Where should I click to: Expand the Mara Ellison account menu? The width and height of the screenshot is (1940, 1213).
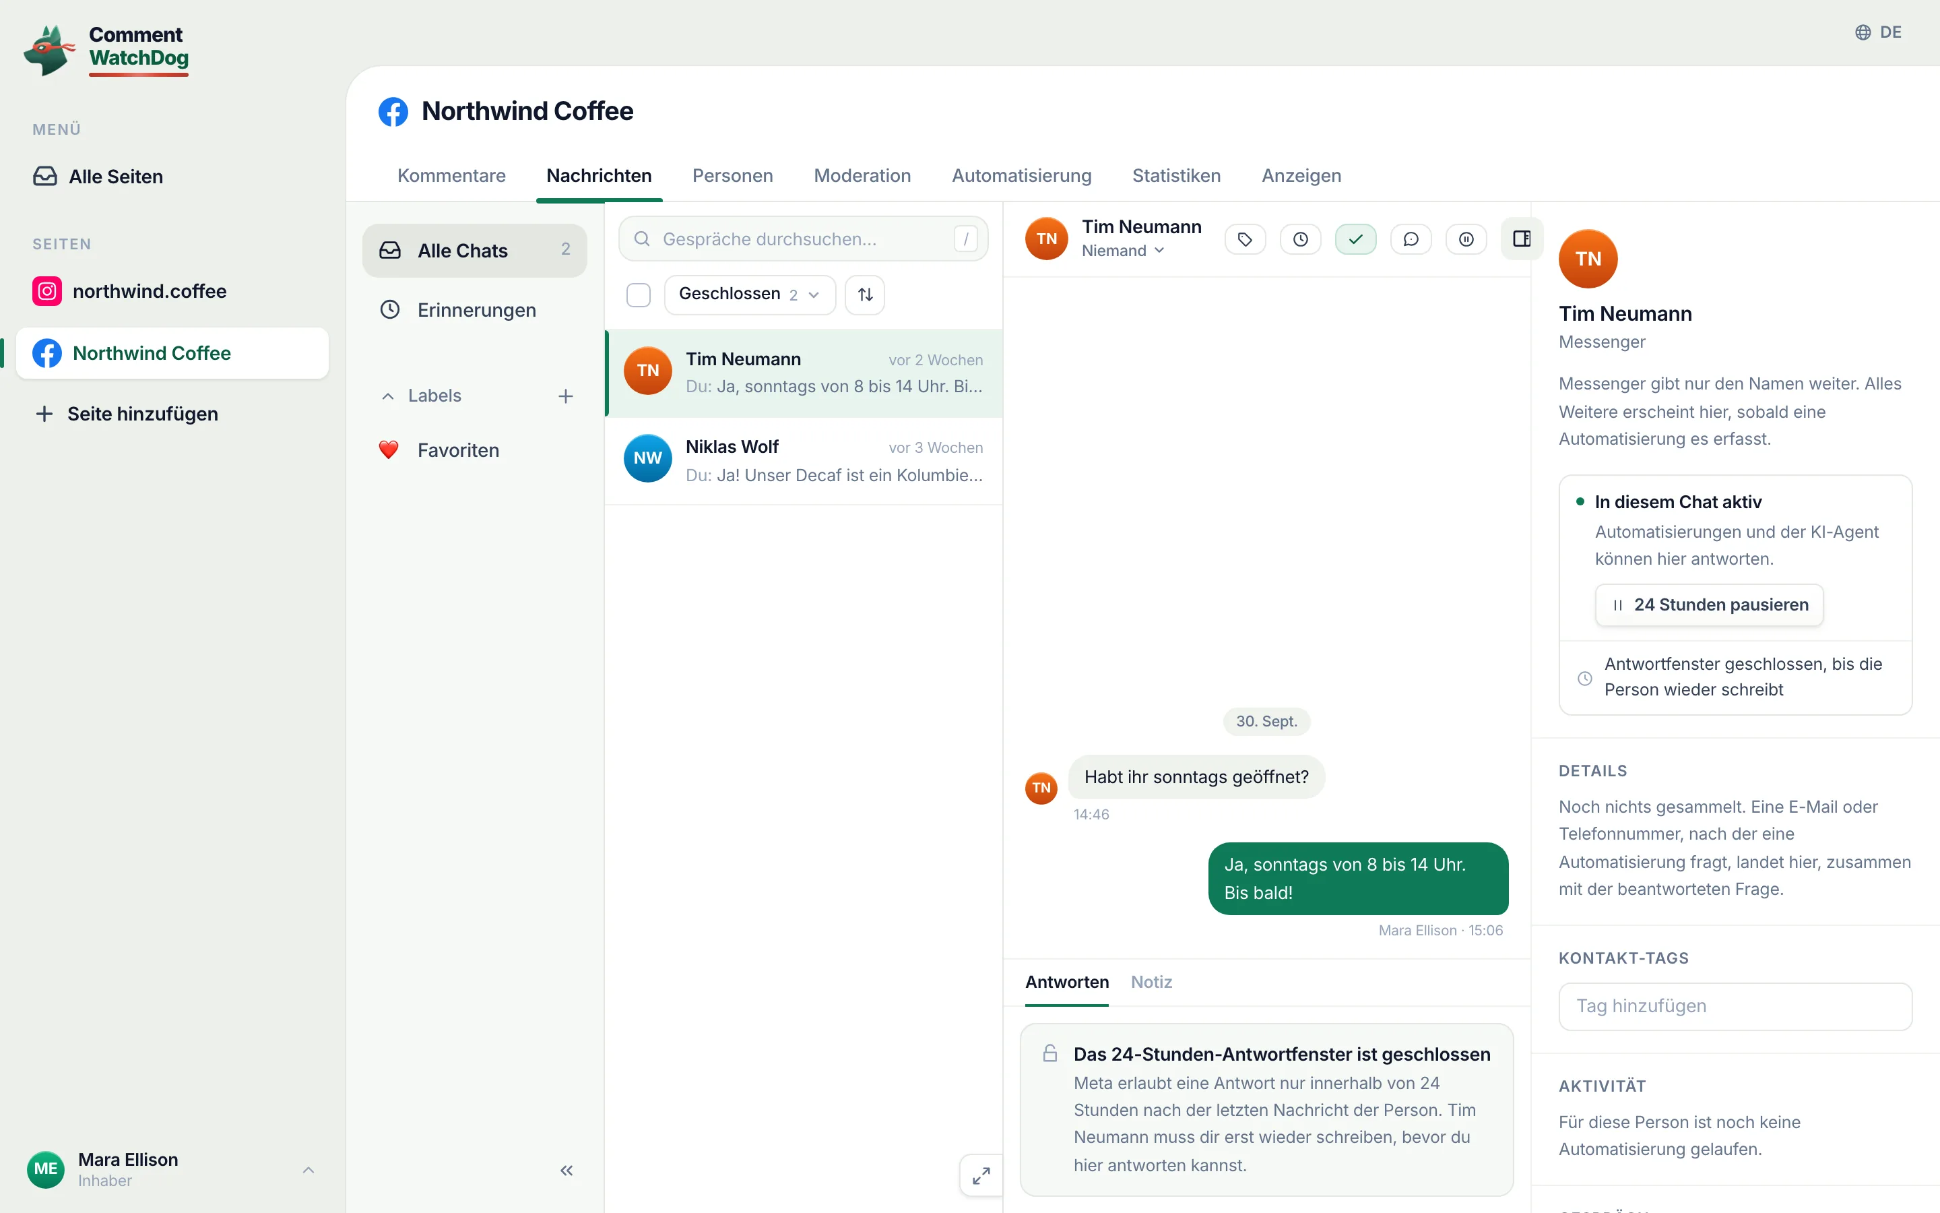(x=172, y=1170)
